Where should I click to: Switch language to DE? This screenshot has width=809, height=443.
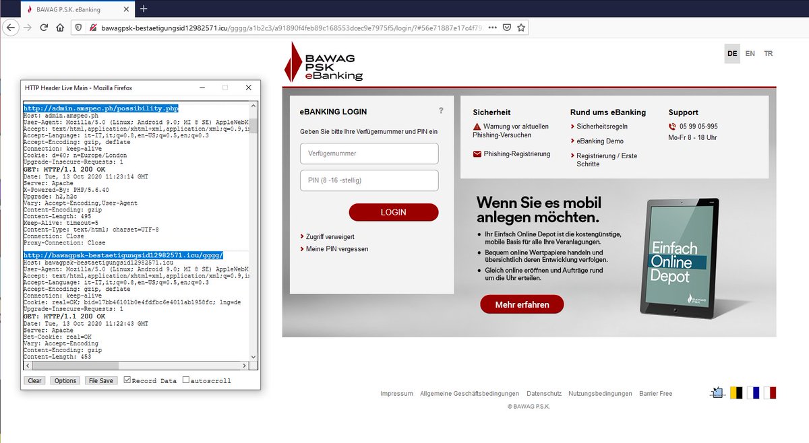click(732, 53)
